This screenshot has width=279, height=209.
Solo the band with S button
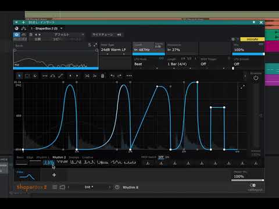pyautogui.click(x=90, y=45)
